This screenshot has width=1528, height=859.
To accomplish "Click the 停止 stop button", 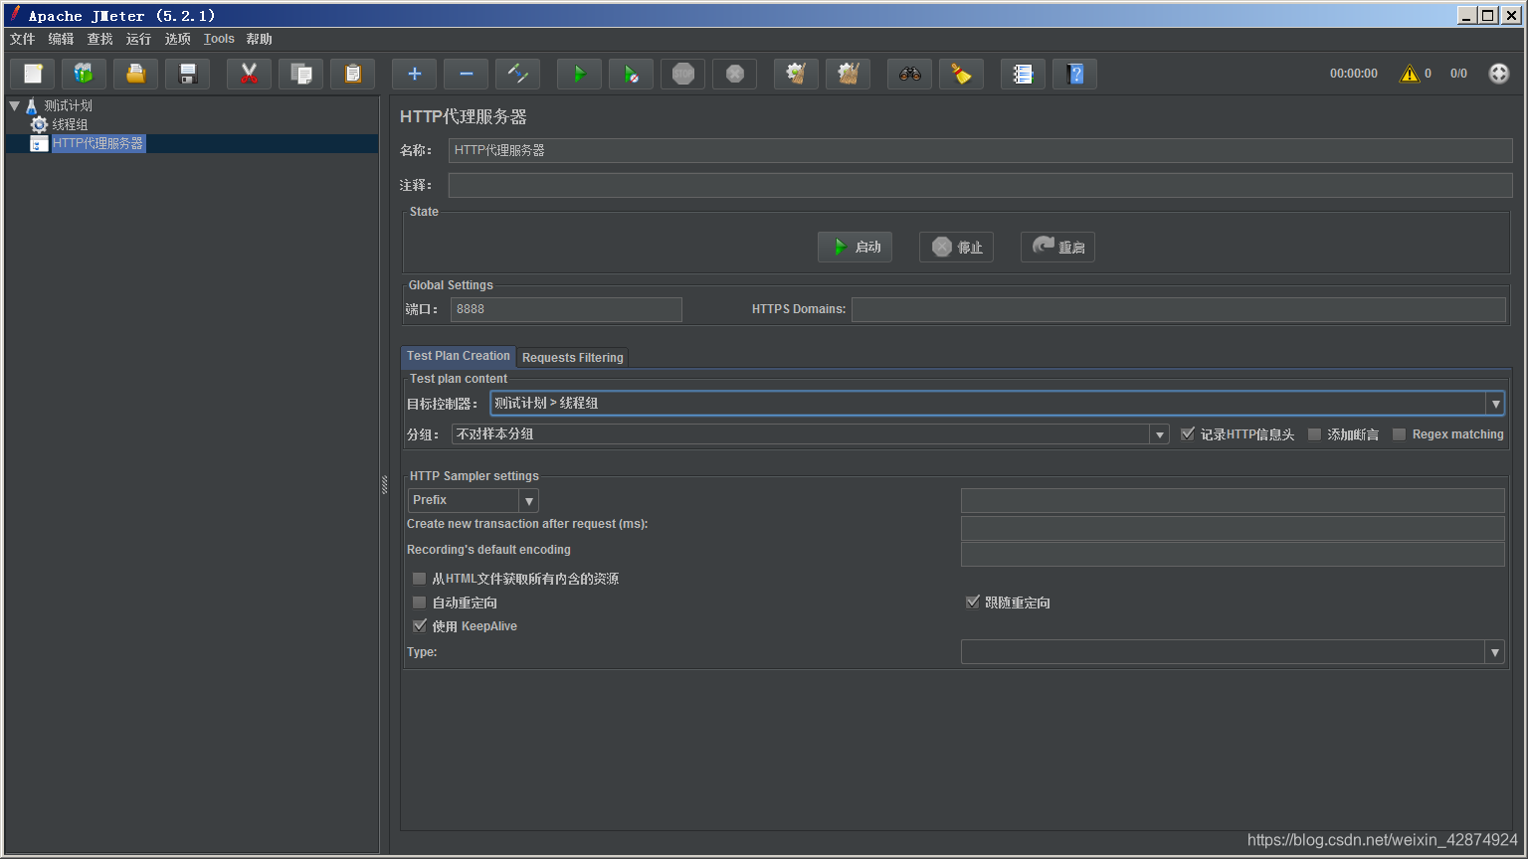I will [x=956, y=247].
